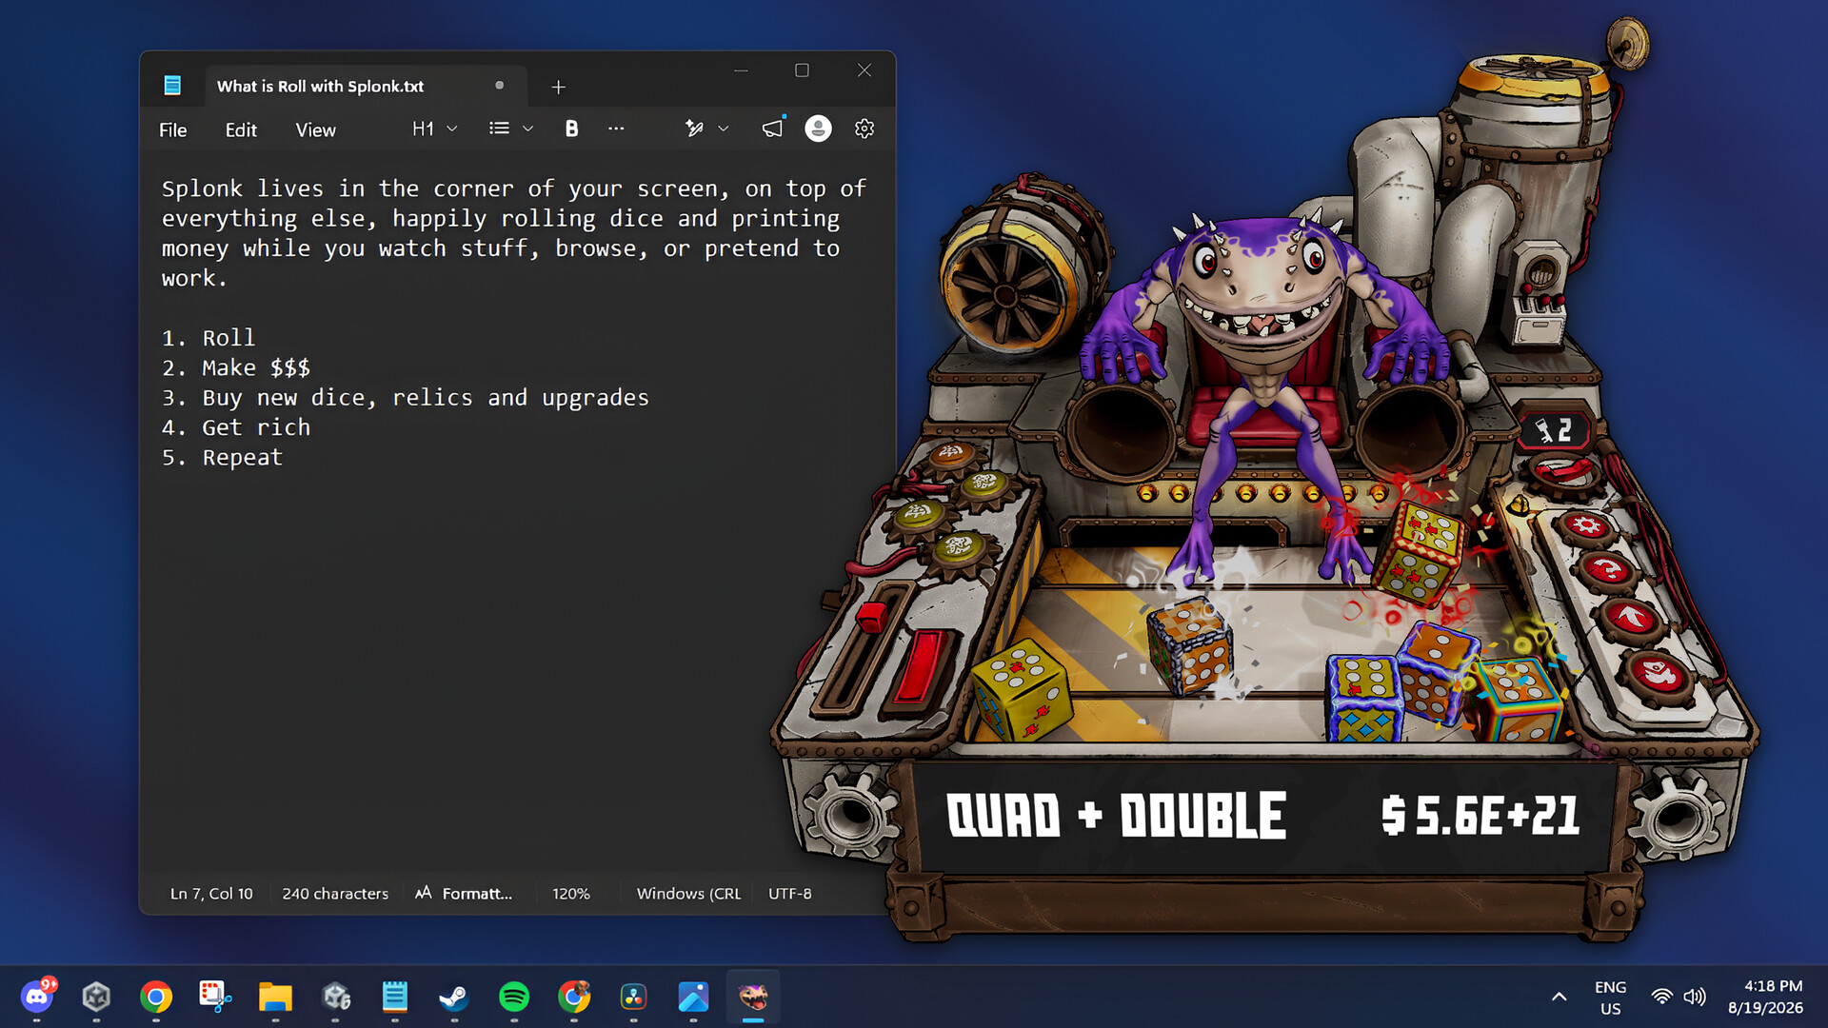
Task: Open the Wi-Fi network tray icon
Action: coord(1661,997)
